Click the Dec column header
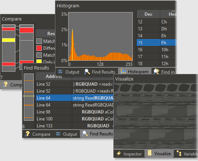 click(148, 14)
